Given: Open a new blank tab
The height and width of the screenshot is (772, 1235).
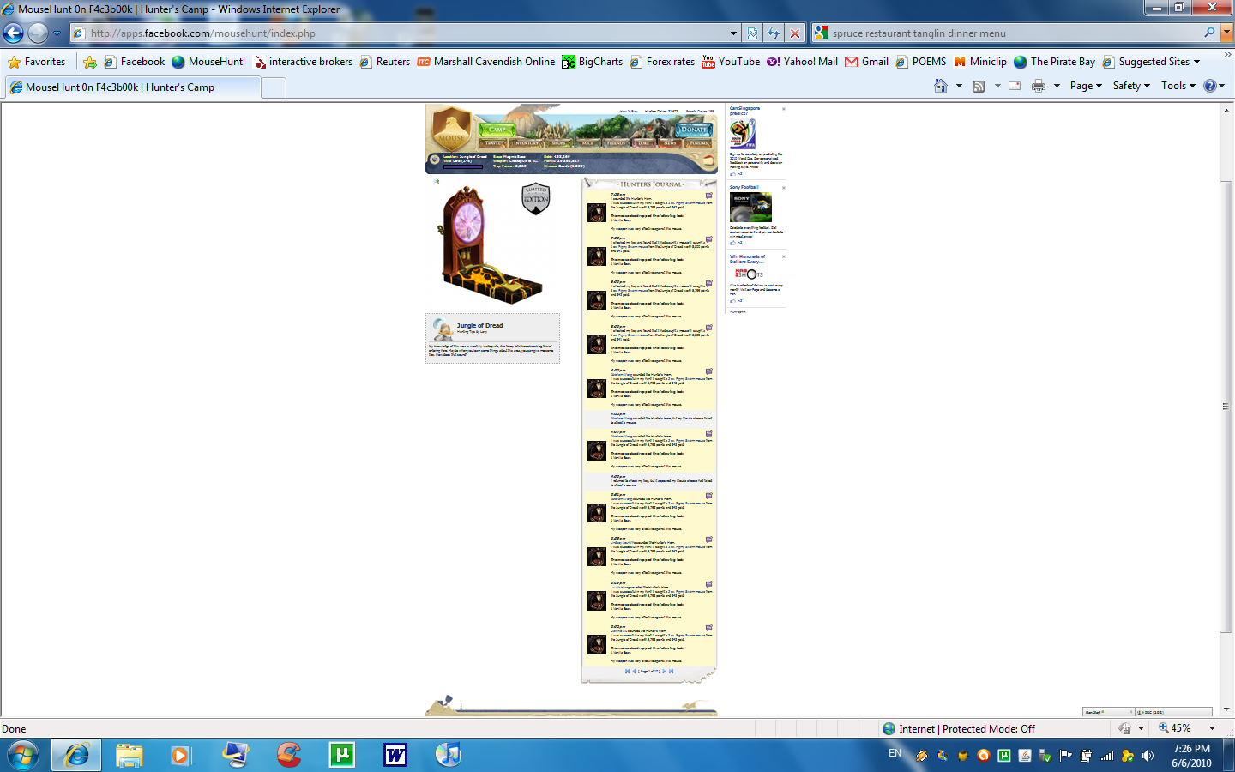Looking at the screenshot, I should pyautogui.click(x=273, y=87).
